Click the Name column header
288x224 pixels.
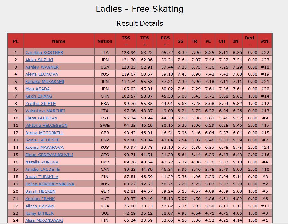pos(59,41)
